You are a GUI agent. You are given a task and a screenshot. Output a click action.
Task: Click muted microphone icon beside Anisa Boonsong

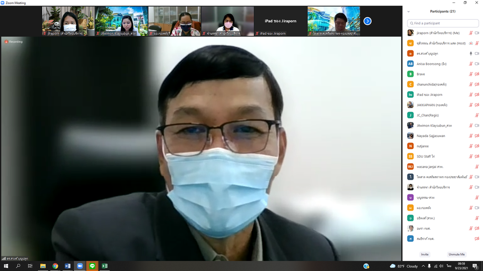click(471, 64)
